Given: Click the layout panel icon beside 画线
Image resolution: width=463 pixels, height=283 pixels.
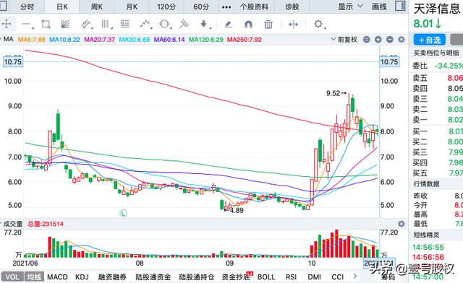Looking at the screenshot, I should point(400,6).
